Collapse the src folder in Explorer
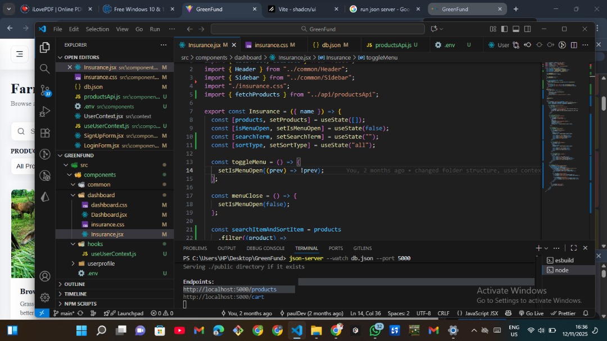Screen dimensions: 607x341 tap(84, 165)
